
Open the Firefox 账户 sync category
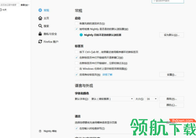[x=48, y=42]
